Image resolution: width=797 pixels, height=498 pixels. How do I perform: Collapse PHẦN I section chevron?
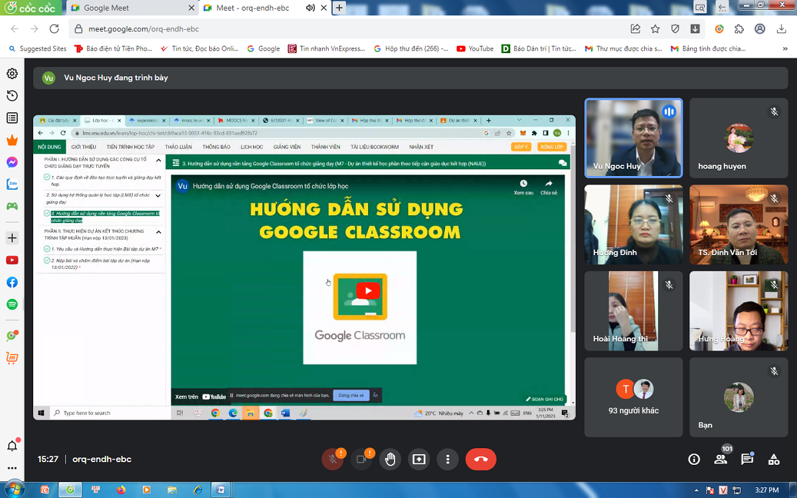click(x=158, y=160)
